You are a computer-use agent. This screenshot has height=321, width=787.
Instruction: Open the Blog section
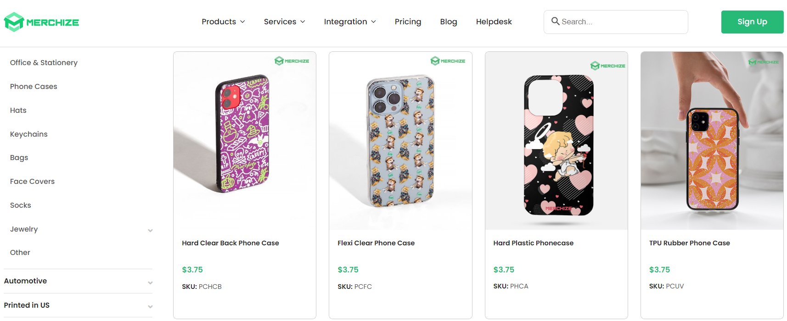pyautogui.click(x=449, y=22)
